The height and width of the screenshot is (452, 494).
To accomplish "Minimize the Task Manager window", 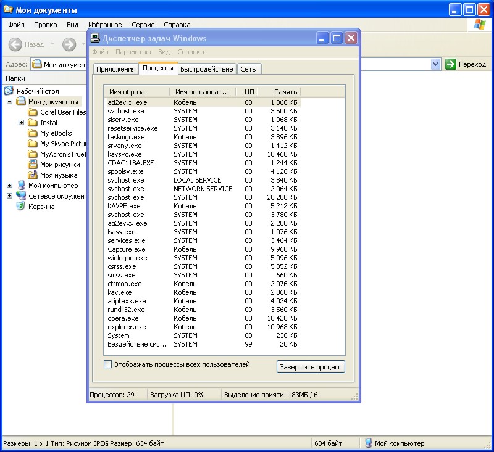I will [322, 38].
